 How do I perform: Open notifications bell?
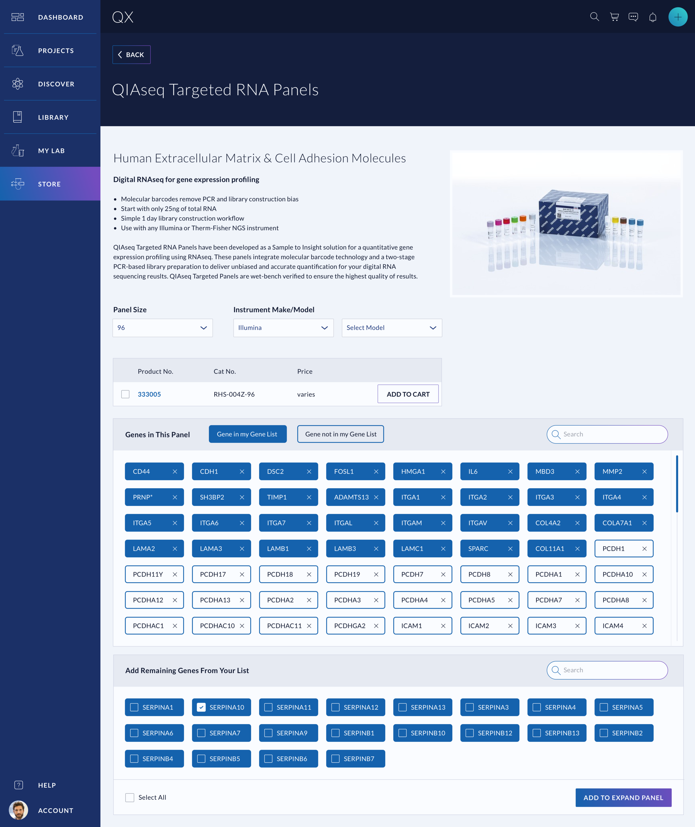pyautogui.click(x=652, y=17)
